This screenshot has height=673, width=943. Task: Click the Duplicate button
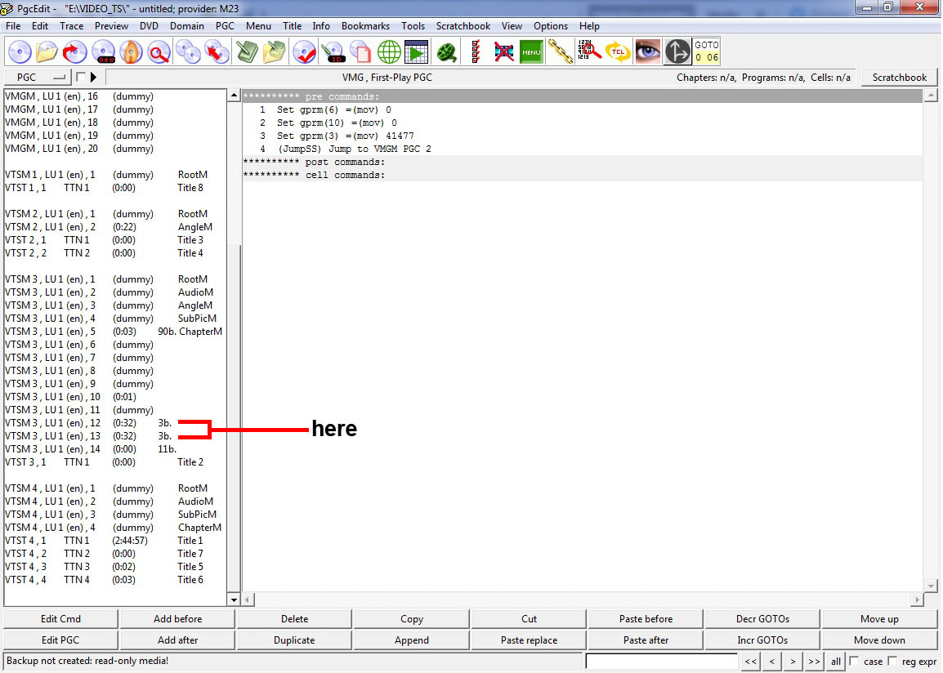point(294,640)
